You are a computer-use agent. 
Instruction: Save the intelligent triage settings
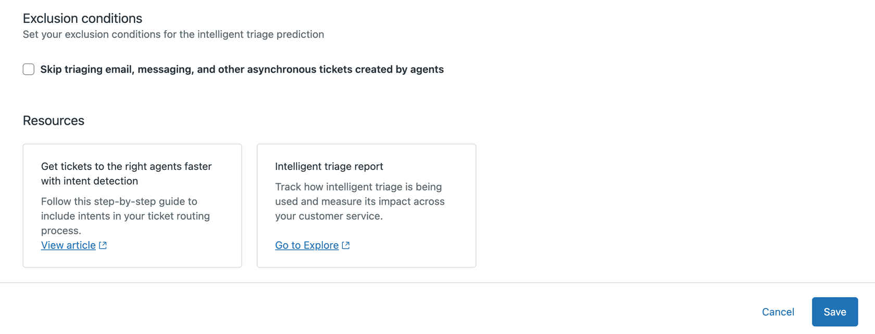coord(835,312)
